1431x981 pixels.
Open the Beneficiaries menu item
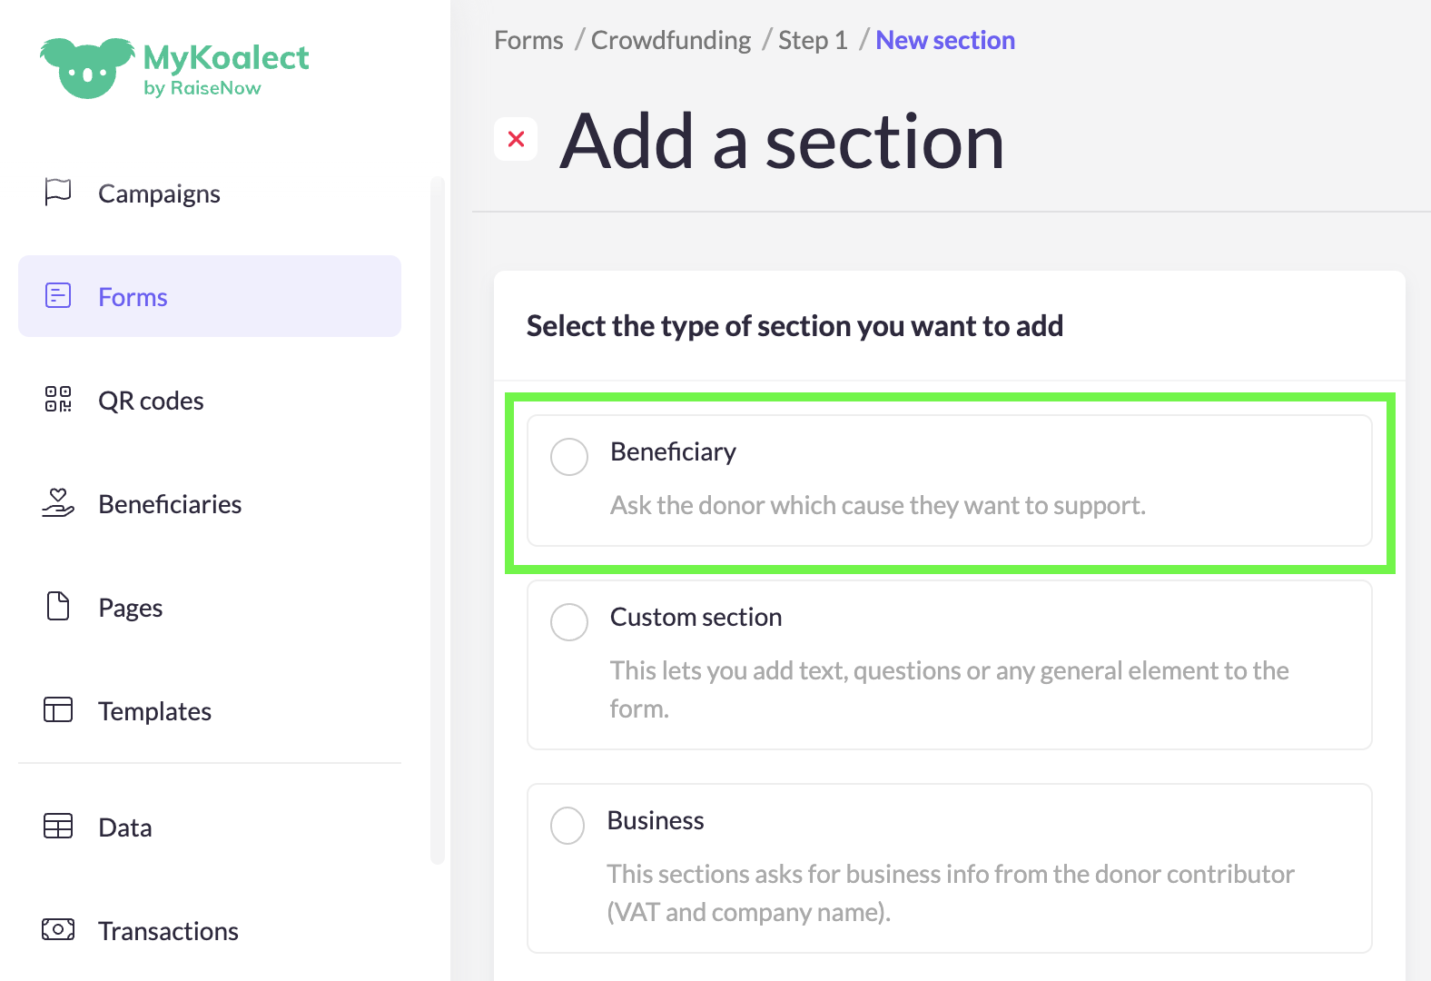[x=170, y=504]
